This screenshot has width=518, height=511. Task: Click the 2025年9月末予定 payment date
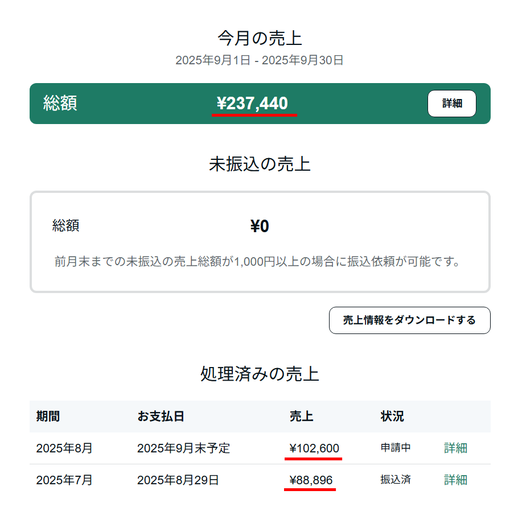(183, 448)
